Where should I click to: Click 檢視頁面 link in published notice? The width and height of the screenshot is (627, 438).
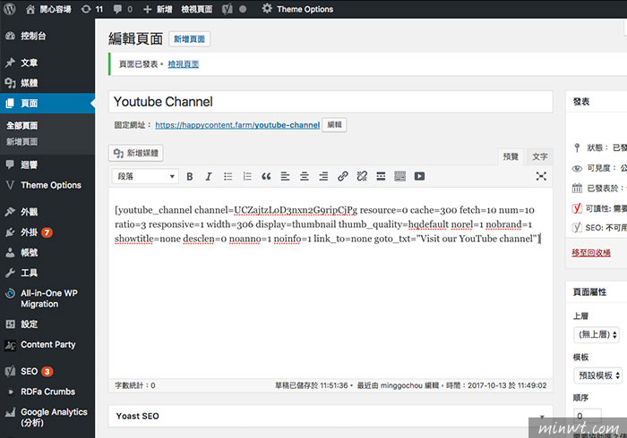pos(183,64)
